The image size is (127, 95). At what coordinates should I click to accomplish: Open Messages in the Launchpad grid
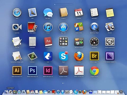point(48,13)
